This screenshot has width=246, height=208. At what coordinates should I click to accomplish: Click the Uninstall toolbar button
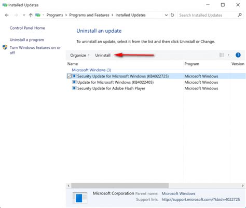pos(103,55)
